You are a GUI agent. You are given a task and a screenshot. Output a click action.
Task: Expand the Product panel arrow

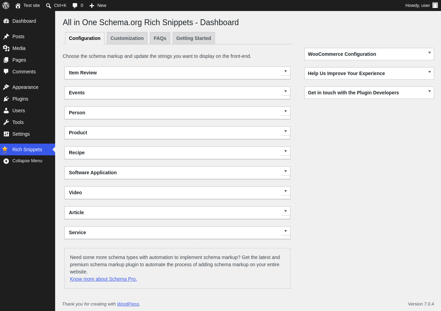tap(286, 131)
